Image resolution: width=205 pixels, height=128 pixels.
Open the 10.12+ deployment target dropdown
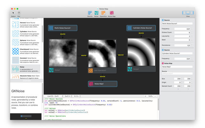(77, 96)
